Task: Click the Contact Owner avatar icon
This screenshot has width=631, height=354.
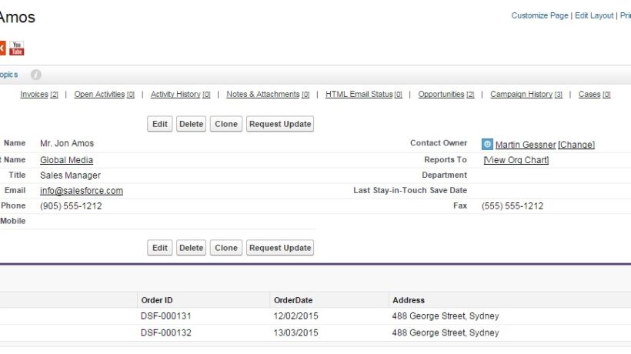Action: [x=487, y=144]
